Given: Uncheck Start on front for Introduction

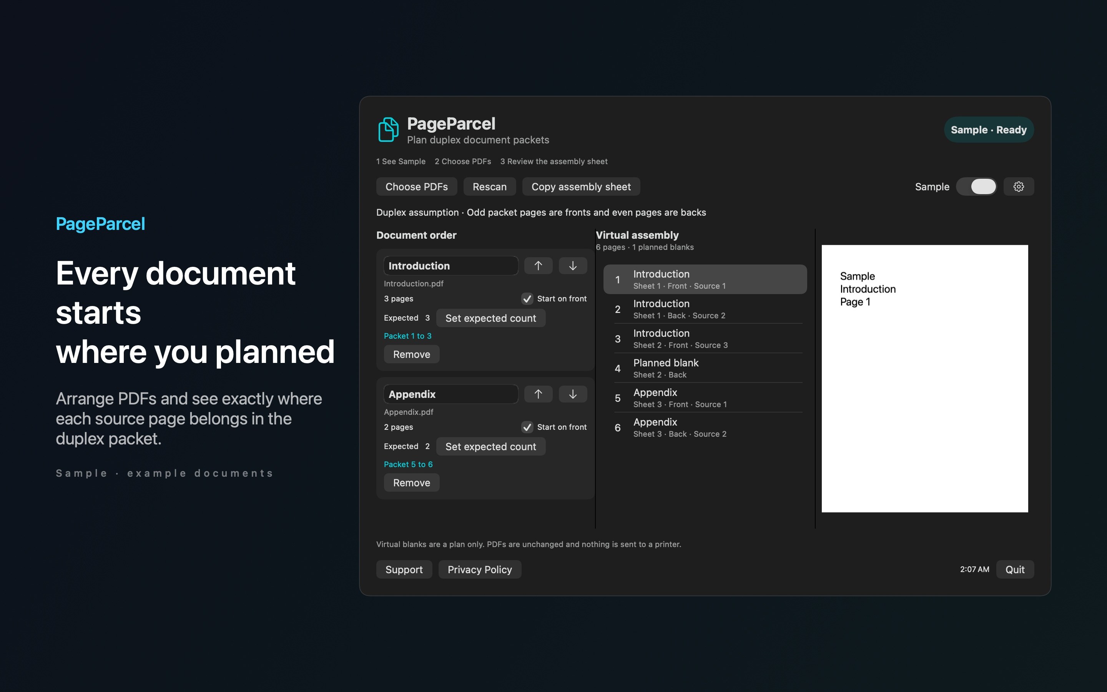Looking at the screenshot, I should (527, 299).
